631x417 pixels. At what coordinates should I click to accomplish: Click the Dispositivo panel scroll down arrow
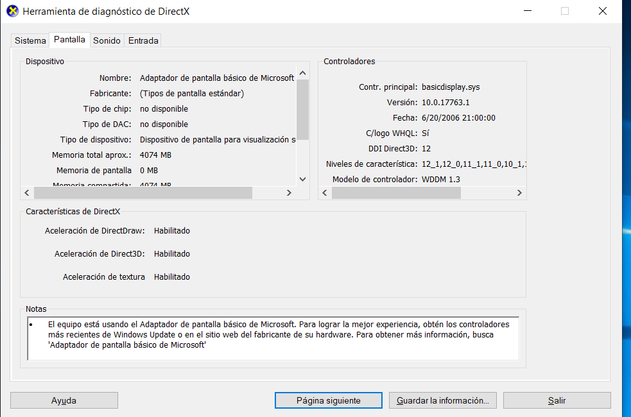tap(302, 180)
